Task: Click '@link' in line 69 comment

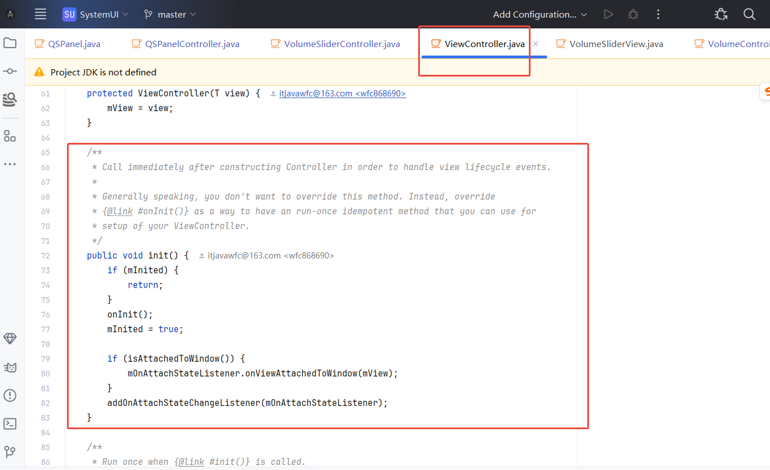Action: (120, 211)
